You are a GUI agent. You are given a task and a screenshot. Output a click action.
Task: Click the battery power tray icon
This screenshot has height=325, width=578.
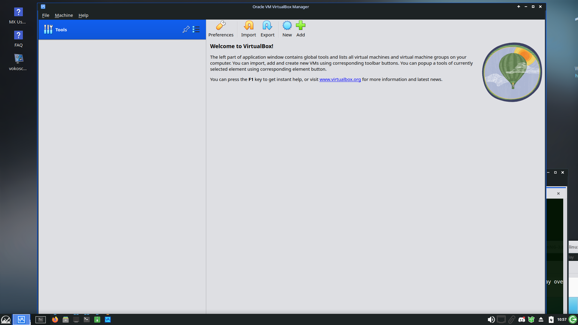[551, 320]
